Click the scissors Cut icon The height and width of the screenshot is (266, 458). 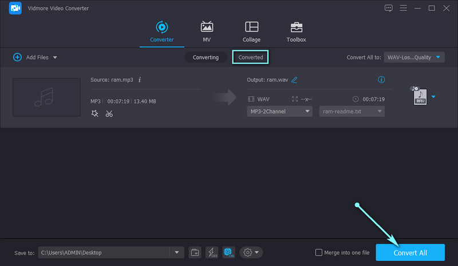(x=109, y=113)
